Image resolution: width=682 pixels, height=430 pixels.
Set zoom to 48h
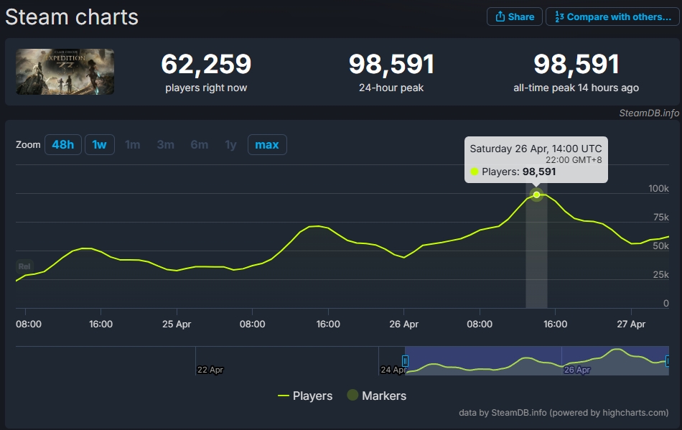(63, 144)
